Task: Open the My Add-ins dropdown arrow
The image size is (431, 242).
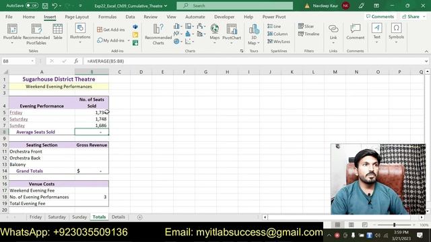Action: (x=129, y=40)
